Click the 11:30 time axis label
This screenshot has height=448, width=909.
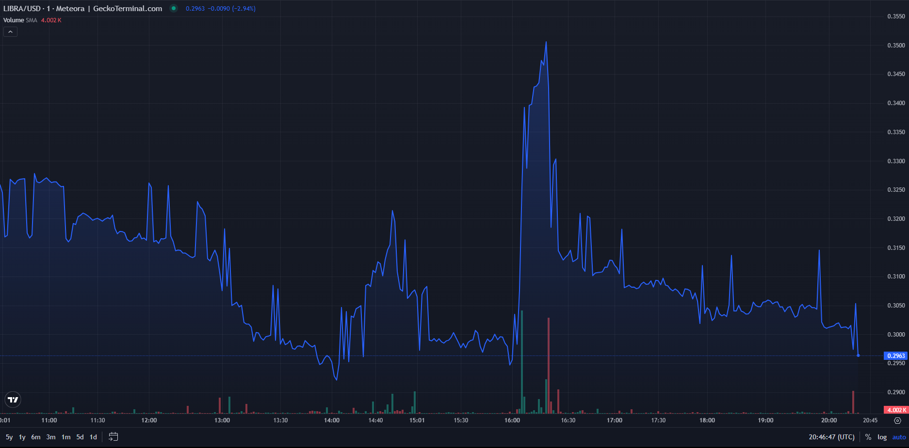pyautogui.click(x=97, y=420)
